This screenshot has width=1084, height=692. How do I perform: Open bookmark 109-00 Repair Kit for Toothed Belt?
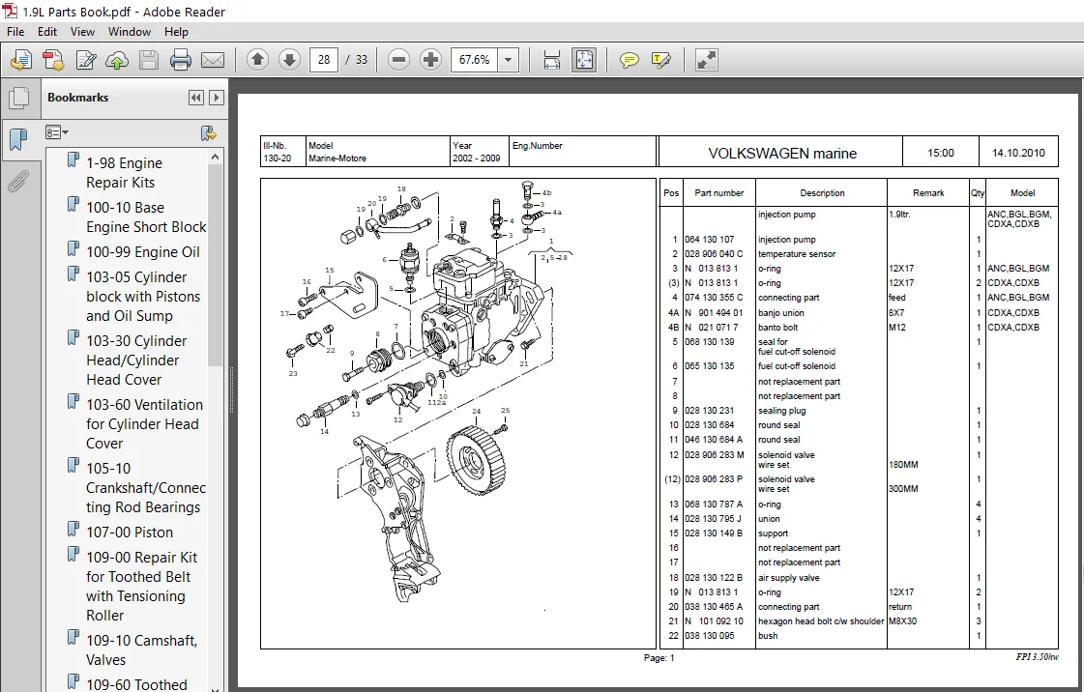[x=142, y=587]
